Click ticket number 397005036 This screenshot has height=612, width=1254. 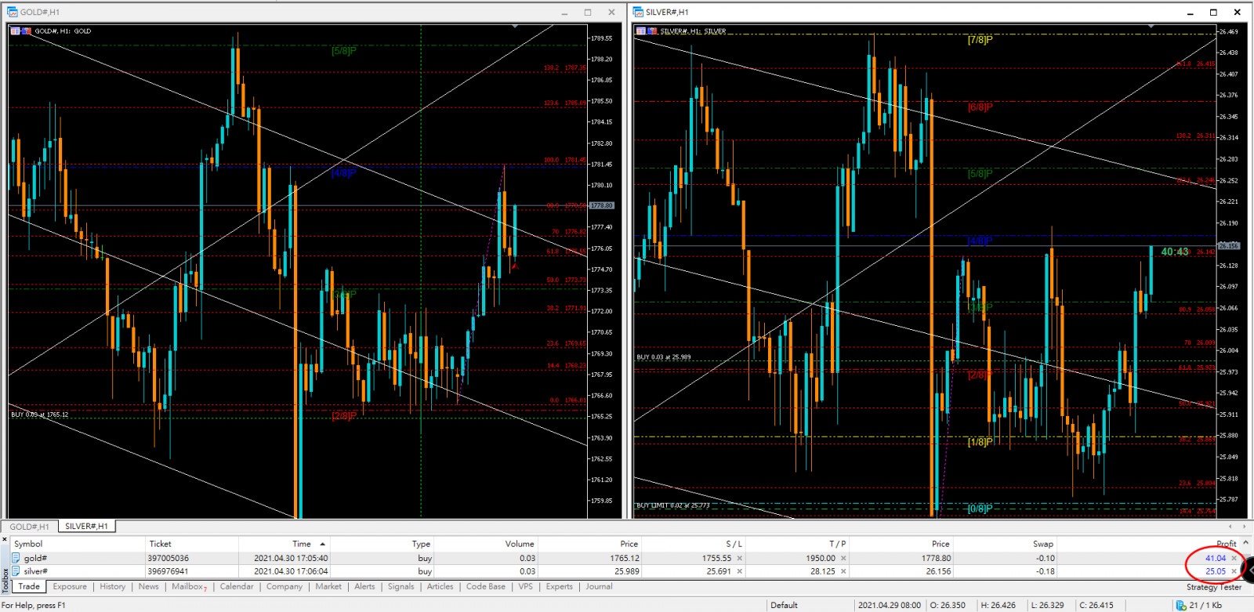point(169,559)
